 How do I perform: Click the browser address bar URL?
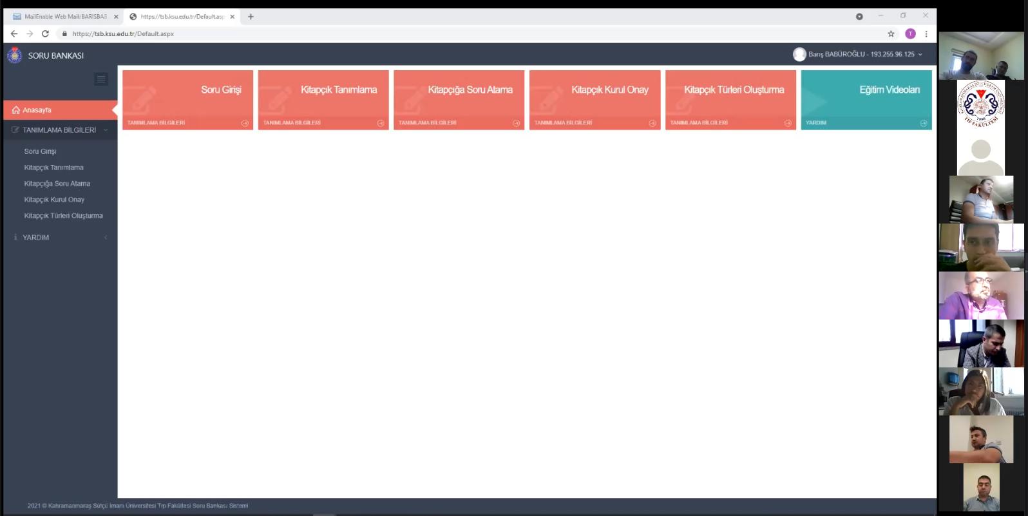tap(123, 34)
